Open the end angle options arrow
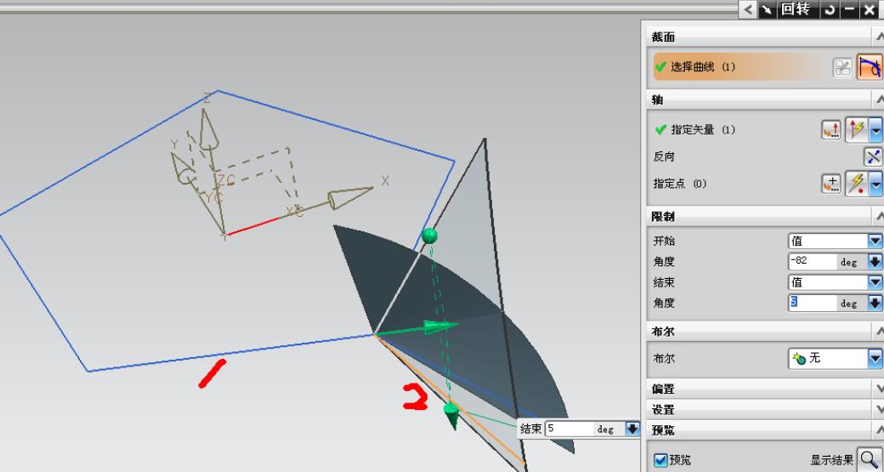 tap(875, 303)
